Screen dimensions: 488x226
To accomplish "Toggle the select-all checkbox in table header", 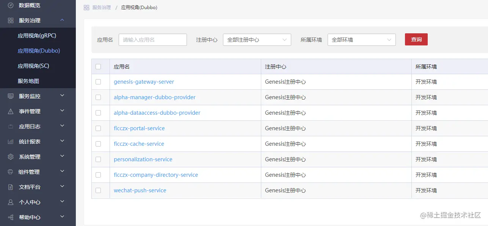I will pos(98,67).
